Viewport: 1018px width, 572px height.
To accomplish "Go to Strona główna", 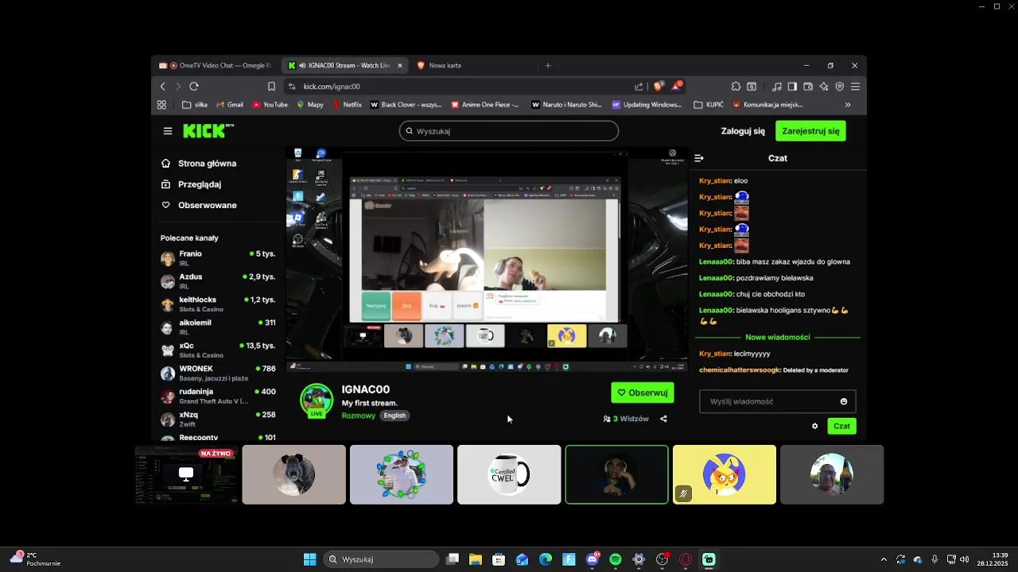I will tap(199, 164).
